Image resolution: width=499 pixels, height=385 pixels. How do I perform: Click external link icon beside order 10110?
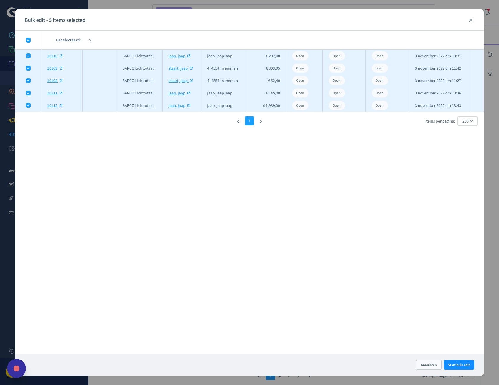(x=61, y=56)
